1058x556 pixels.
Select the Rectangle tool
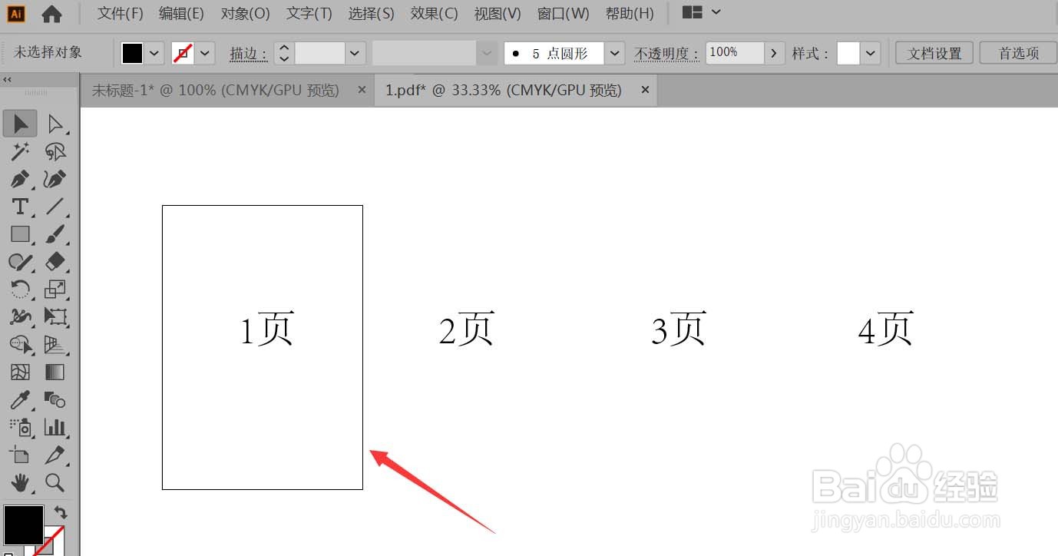[x=20, y=234]
